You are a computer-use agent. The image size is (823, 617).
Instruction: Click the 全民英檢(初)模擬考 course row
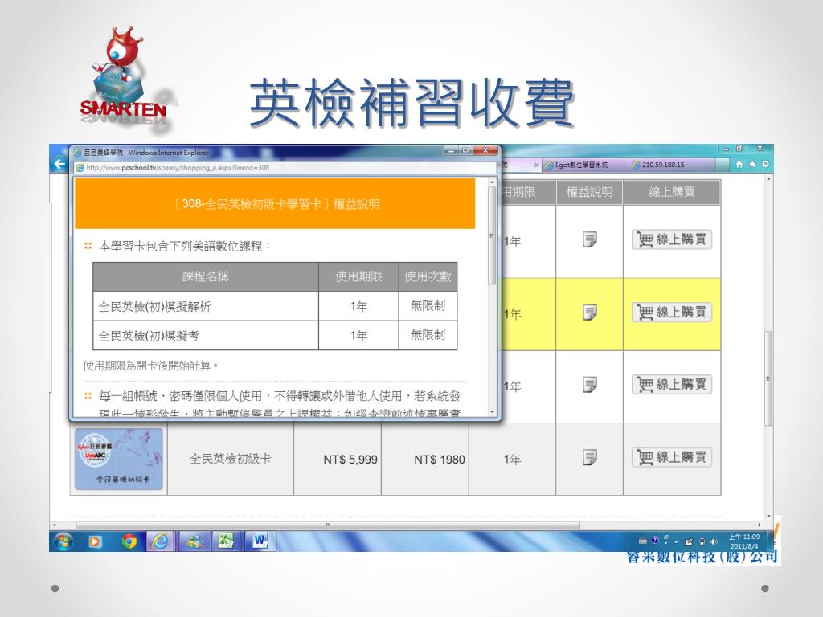(x=275, y=335)
